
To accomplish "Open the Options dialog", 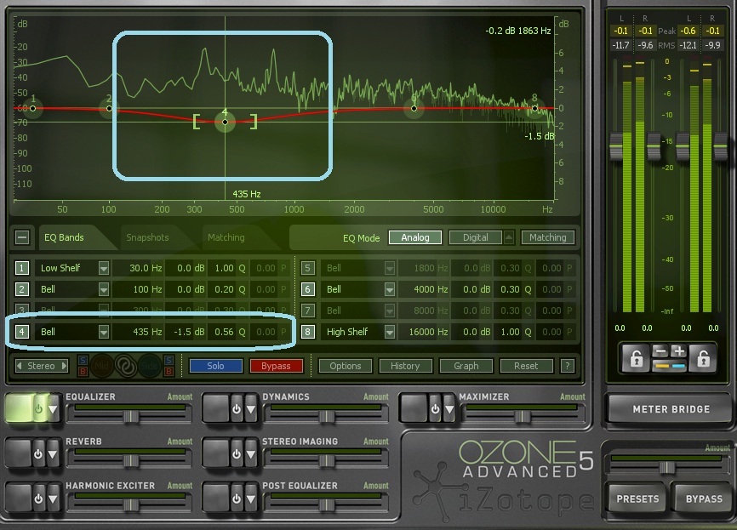I will [346, 366].
